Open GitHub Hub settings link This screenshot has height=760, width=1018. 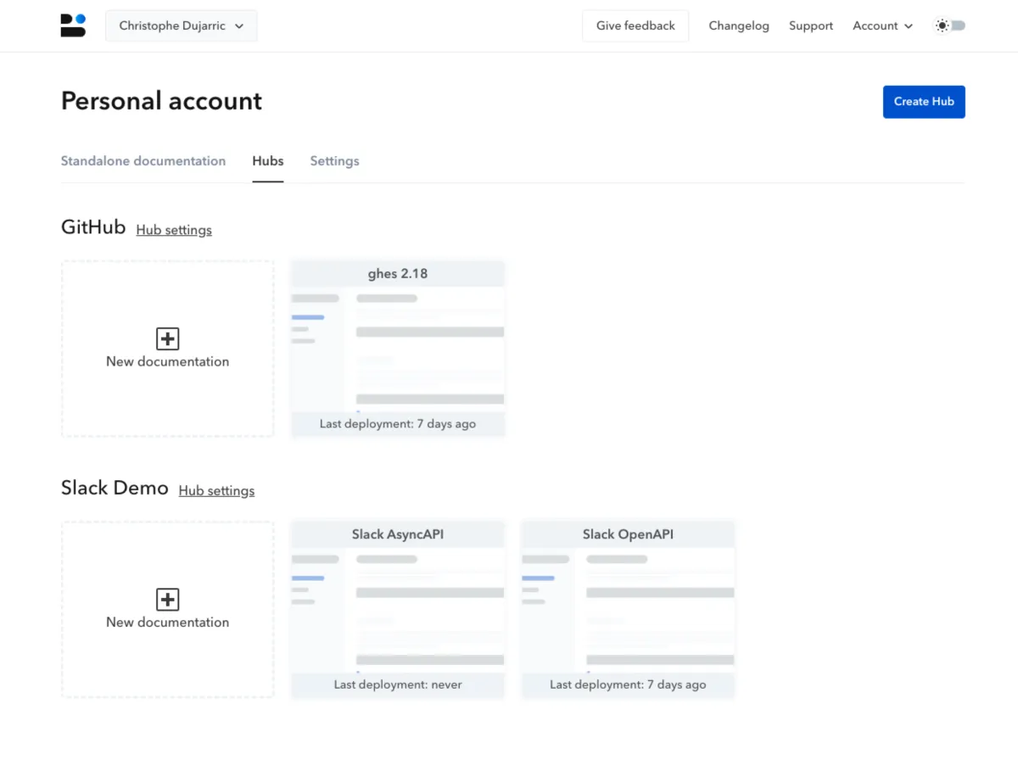tap(174, 230)
